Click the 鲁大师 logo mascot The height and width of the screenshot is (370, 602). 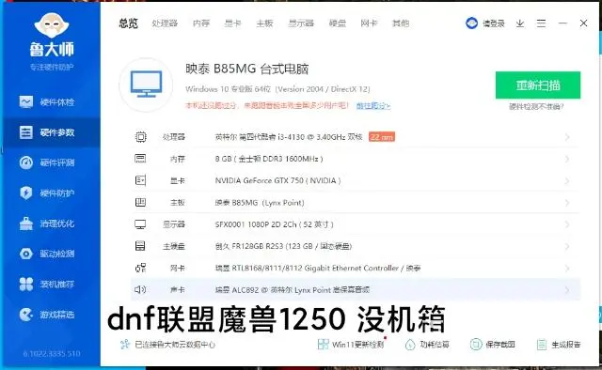point(52,25)
